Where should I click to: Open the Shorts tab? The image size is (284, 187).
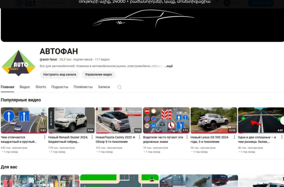(41, 87)
